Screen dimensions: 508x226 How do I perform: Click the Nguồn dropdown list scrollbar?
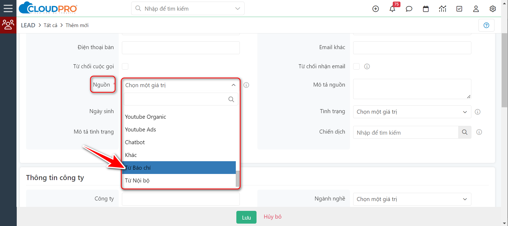click(x=238, y=178)
